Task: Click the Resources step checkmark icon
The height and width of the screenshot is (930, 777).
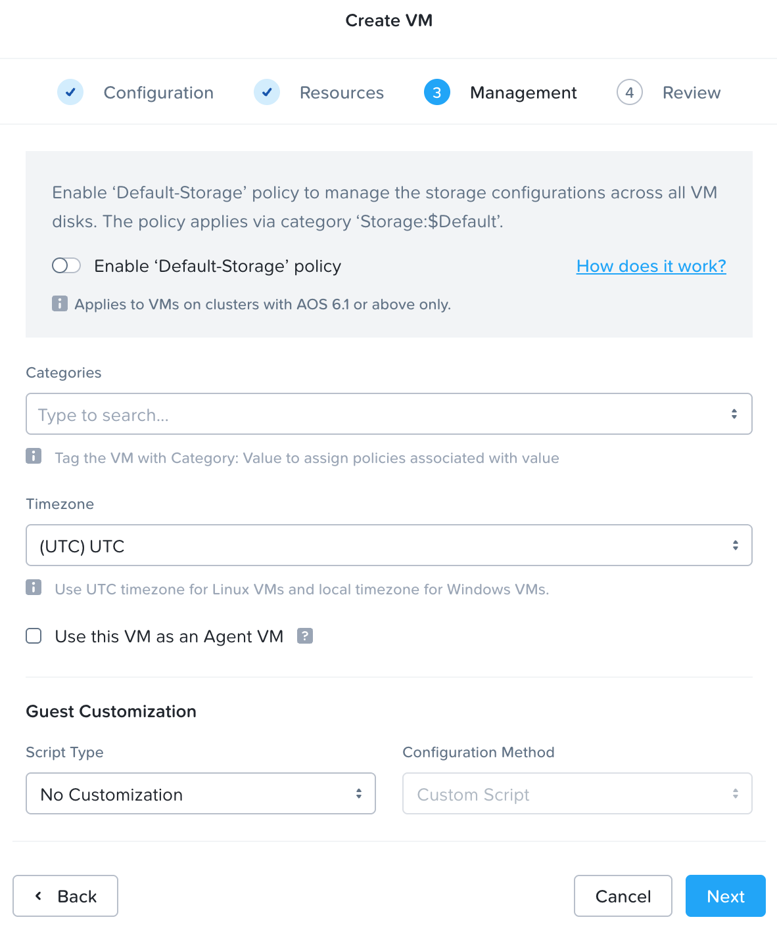Action: (267, 93)
